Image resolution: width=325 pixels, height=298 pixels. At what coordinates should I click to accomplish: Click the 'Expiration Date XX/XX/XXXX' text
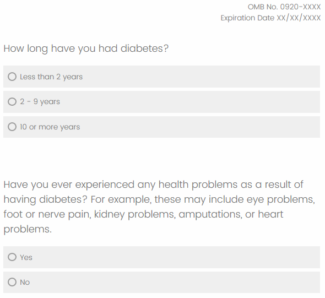(270, 18)
